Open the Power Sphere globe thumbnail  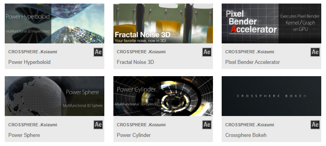tap(55, 96)
